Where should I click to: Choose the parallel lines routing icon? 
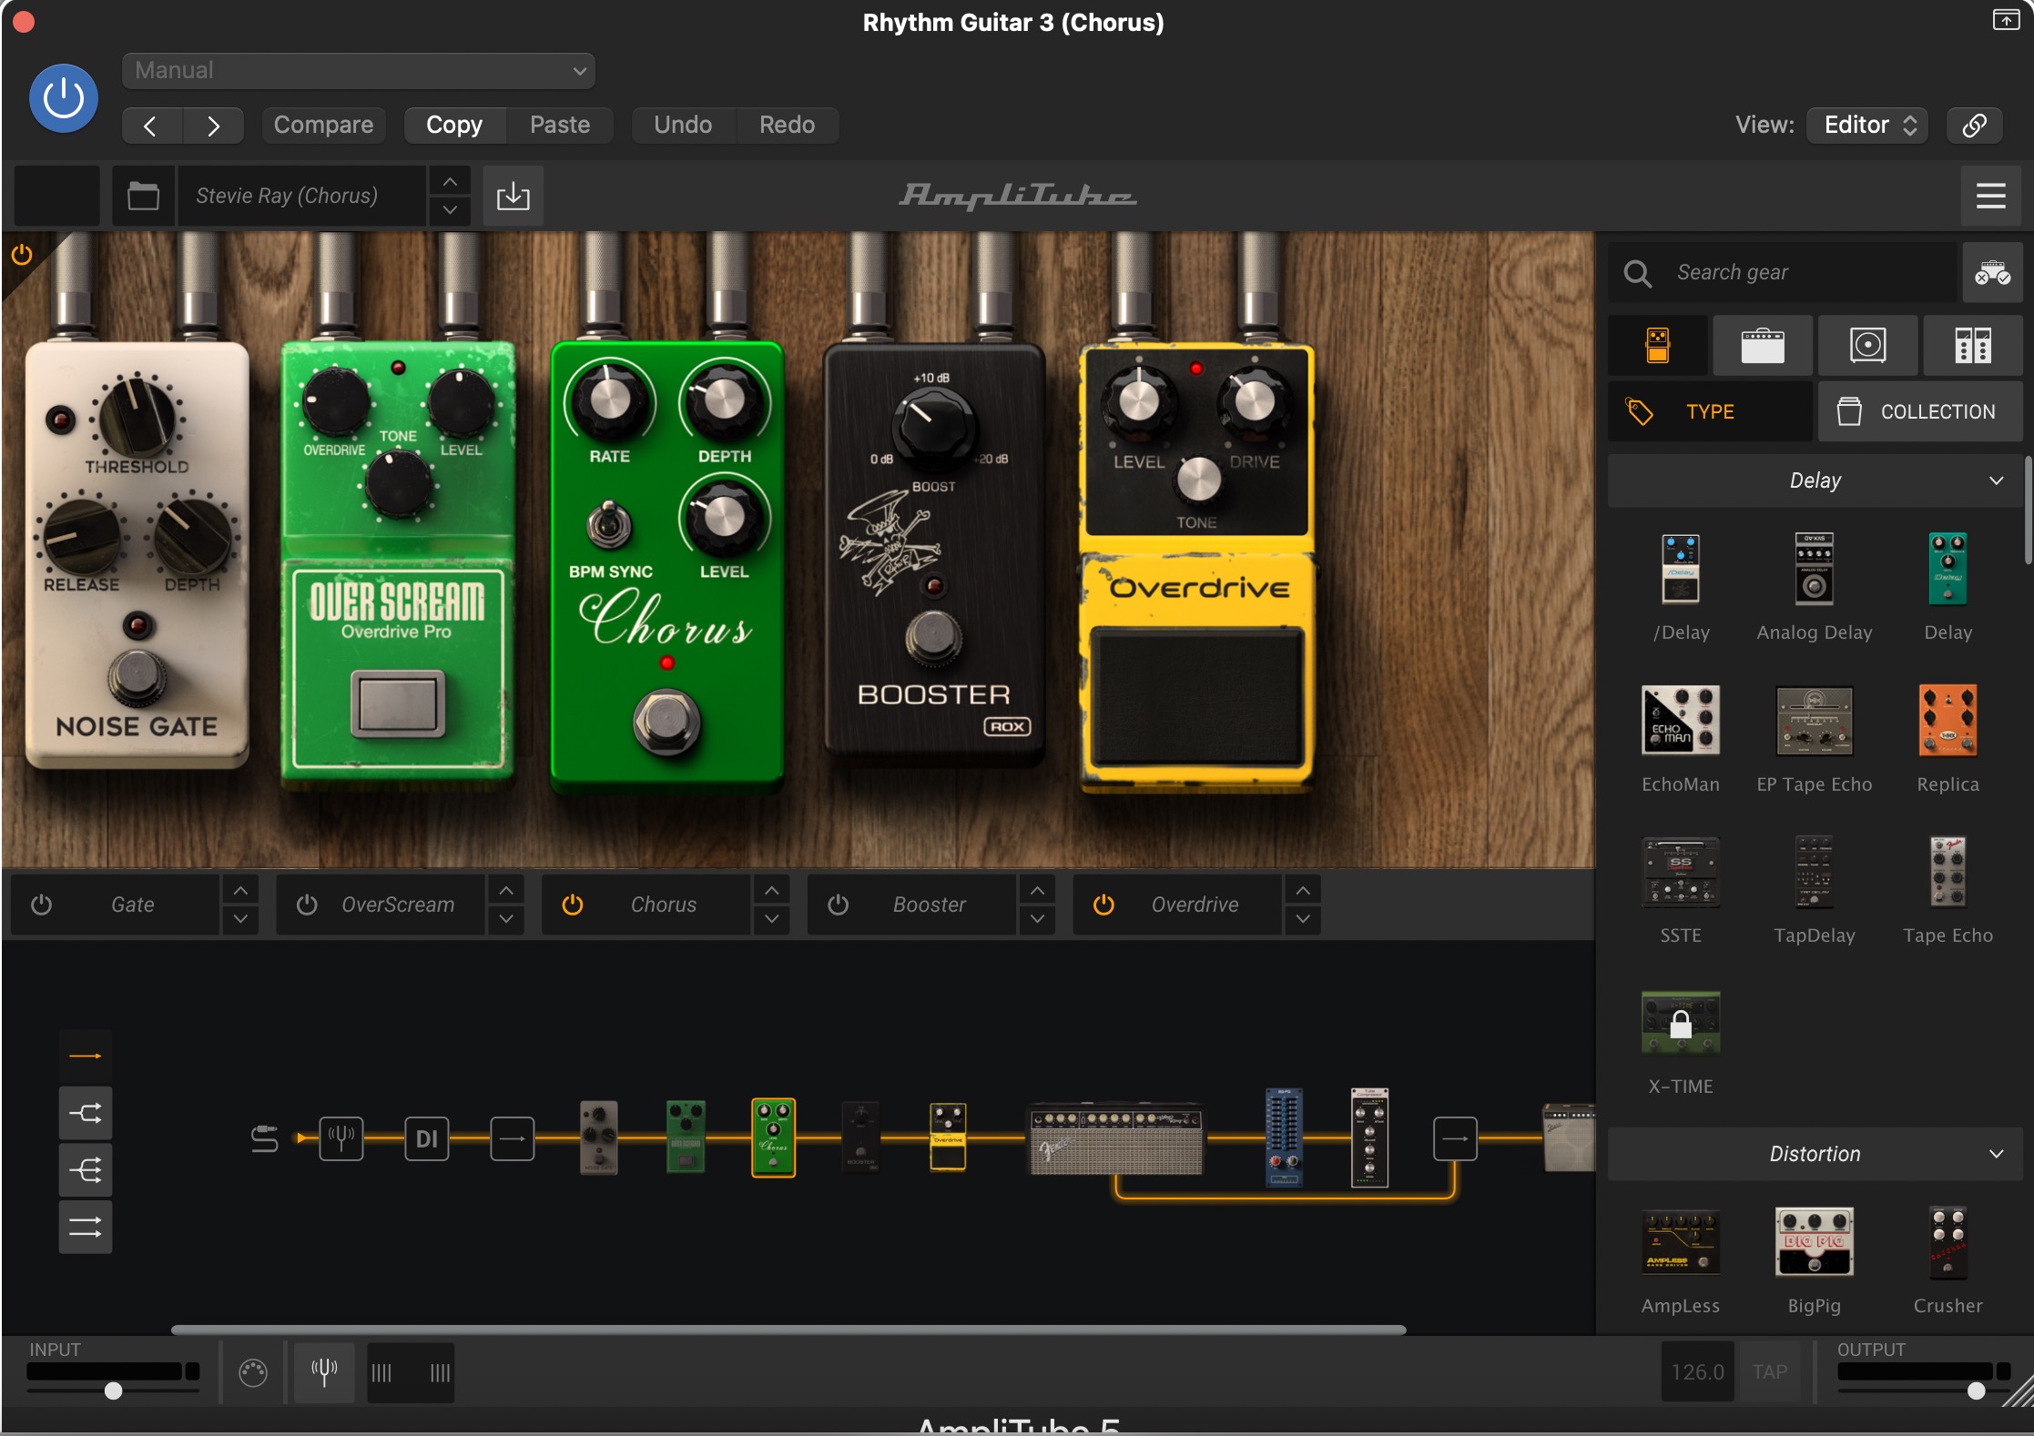point(86,1228)
